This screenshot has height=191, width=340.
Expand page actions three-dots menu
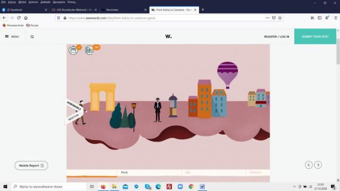coord(267,18)
